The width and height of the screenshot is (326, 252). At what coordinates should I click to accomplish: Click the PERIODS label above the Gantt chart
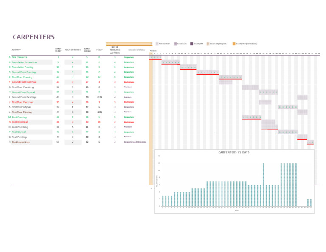click(x=153, y=51)
